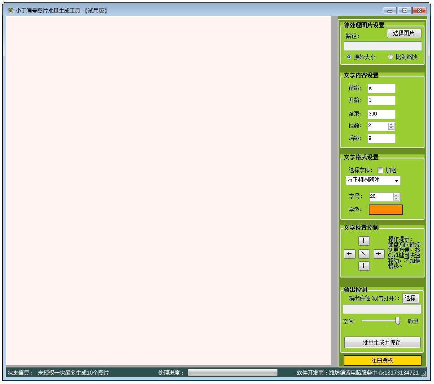This screenshot has width=434, height=384.
Task: Select the 原始大小 radio option
Action: pyautogui.click(x=361, y=57)
